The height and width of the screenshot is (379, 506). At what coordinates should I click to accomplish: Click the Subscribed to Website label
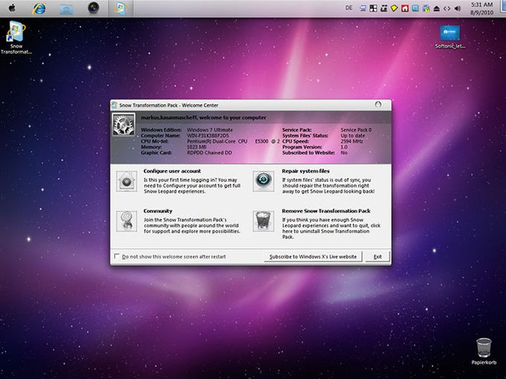308,153
